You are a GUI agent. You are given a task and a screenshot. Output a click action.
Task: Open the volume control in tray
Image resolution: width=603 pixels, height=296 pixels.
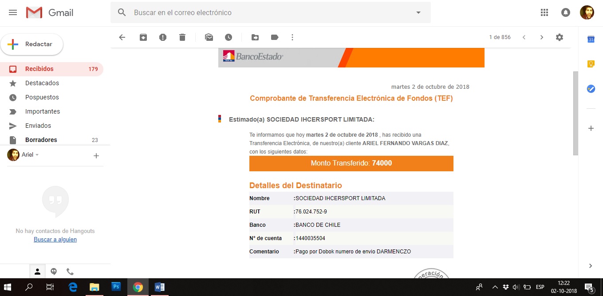pos(516,287)
